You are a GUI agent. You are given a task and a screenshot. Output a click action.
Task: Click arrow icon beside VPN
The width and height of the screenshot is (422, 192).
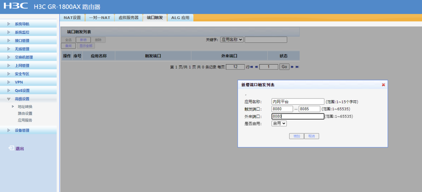pos(9,82)
